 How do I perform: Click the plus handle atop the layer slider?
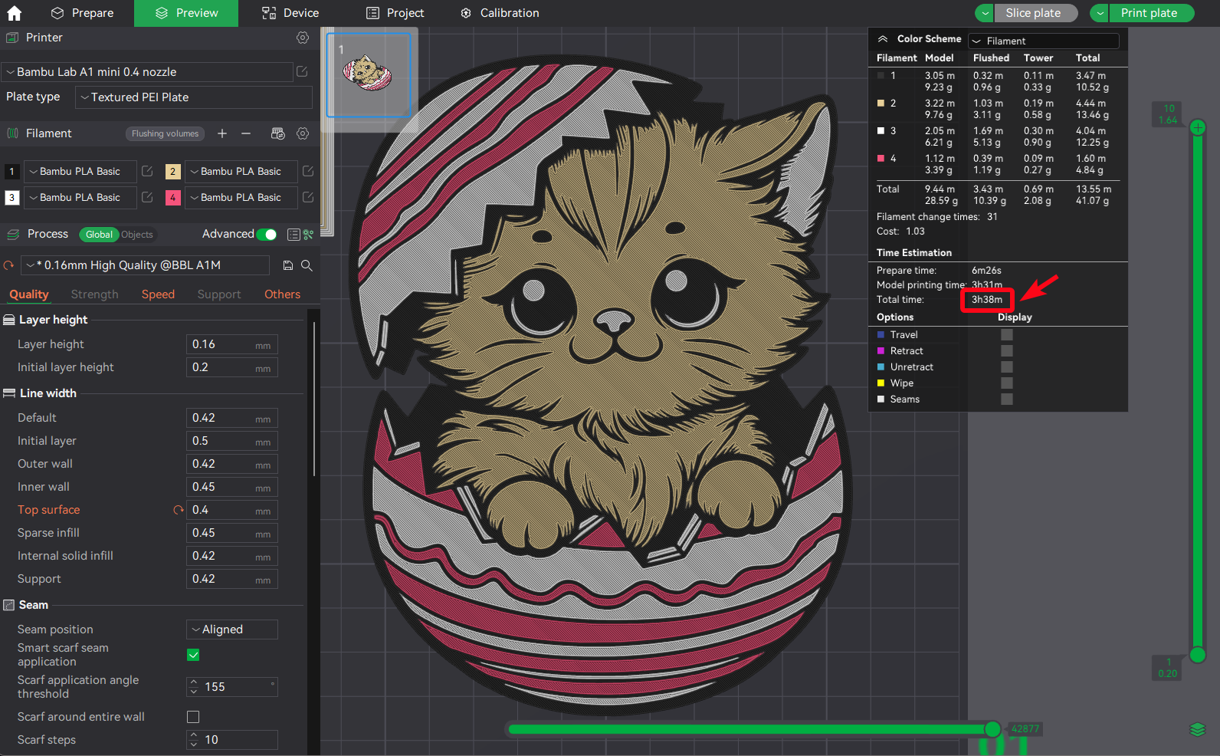1198,127
